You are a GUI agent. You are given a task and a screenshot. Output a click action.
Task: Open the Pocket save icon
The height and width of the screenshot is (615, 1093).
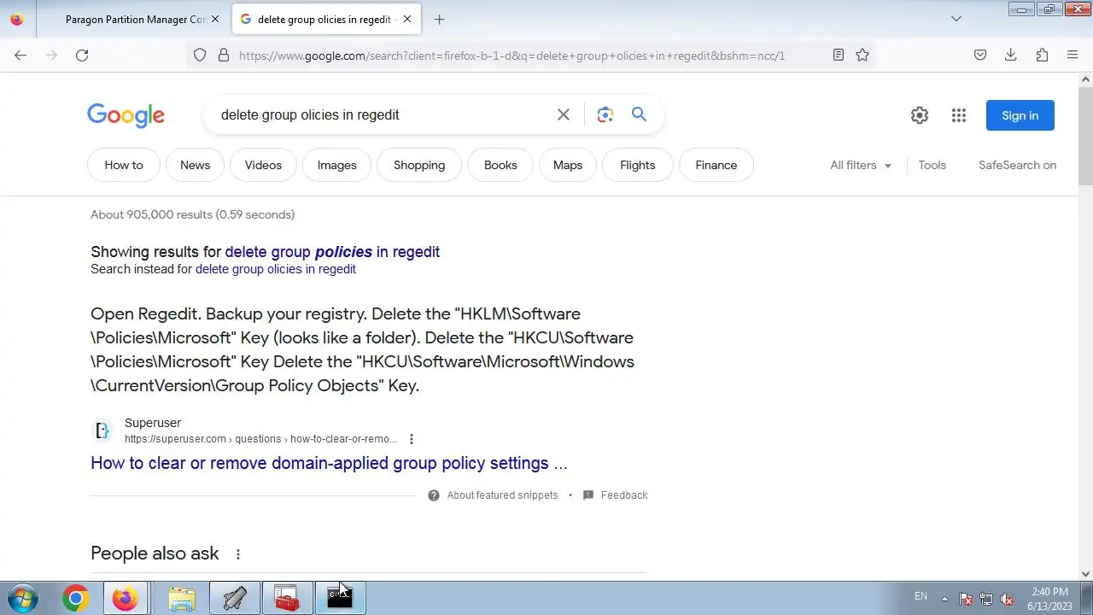[980, 55]
